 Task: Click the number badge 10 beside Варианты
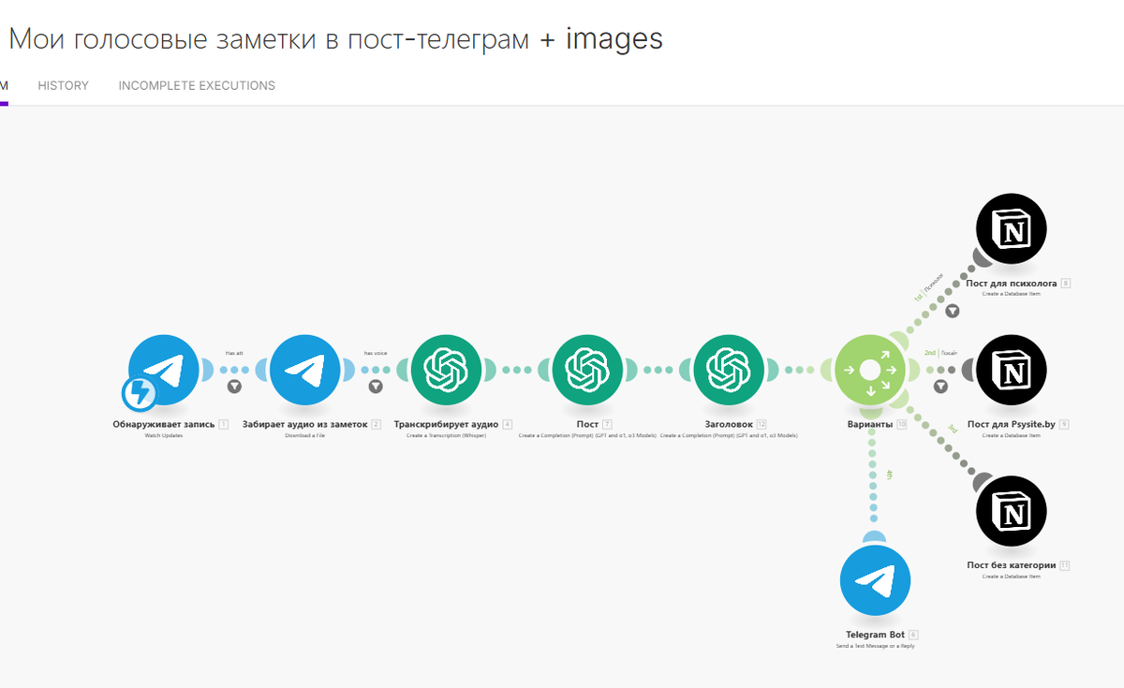(x=902, y=424)
